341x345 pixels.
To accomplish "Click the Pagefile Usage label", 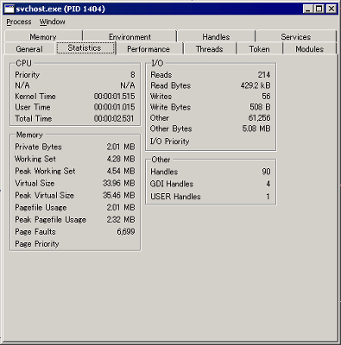I will pyautogui.click(x=41, y=207).
